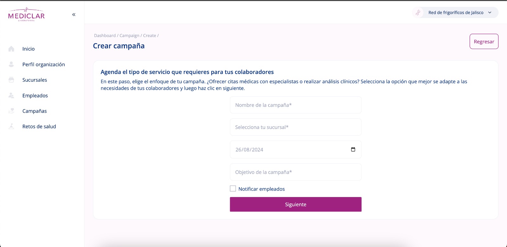
Task: Collapse the sidebar with double chevron
Action: click(x=74, y=15)
